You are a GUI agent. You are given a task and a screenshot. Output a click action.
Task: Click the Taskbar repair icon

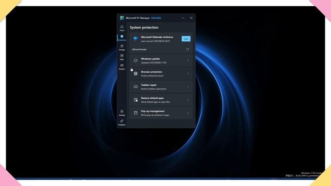pyautogui.click(x=136, y=87)
